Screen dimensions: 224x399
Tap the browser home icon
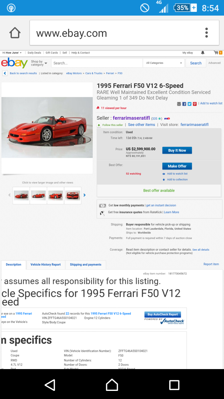coord(15,33)
